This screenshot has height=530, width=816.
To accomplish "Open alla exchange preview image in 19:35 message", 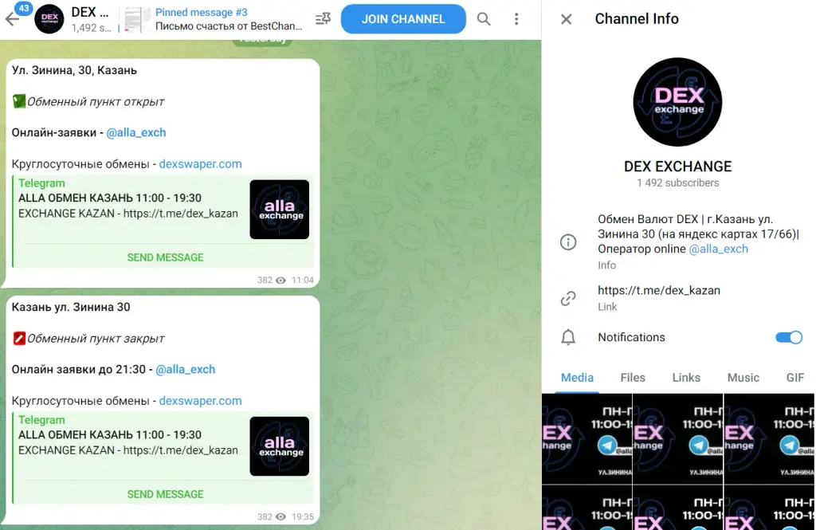I will (280, 446).
